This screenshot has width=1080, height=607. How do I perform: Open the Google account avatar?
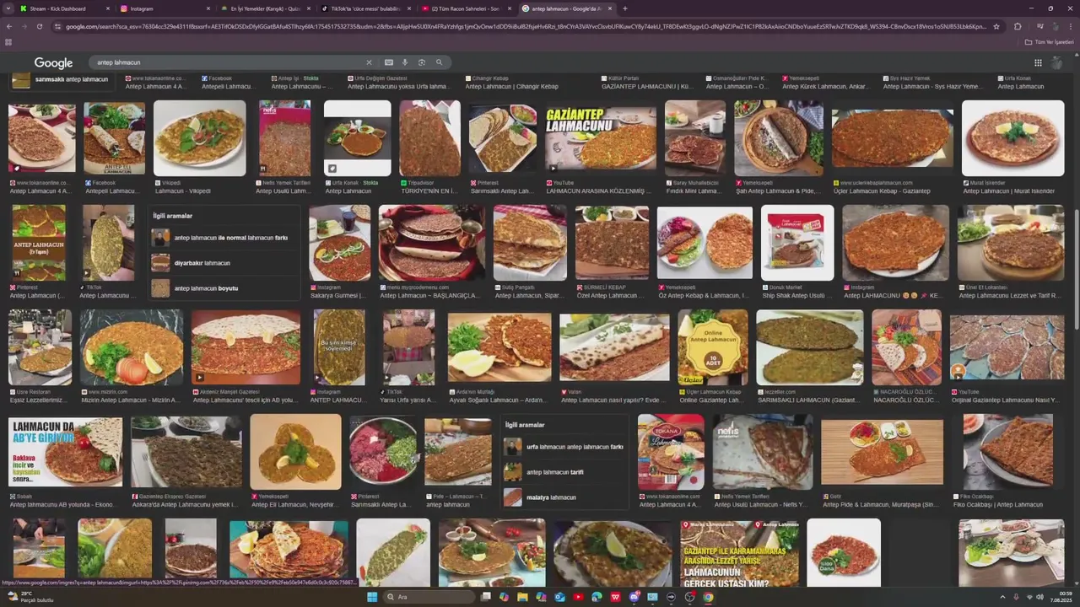click(x=1057, y=62)
